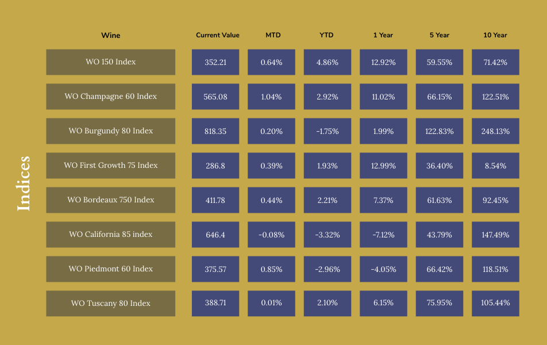Click the WO 150 Index label
547x345 pixels.
coord(111,62)
